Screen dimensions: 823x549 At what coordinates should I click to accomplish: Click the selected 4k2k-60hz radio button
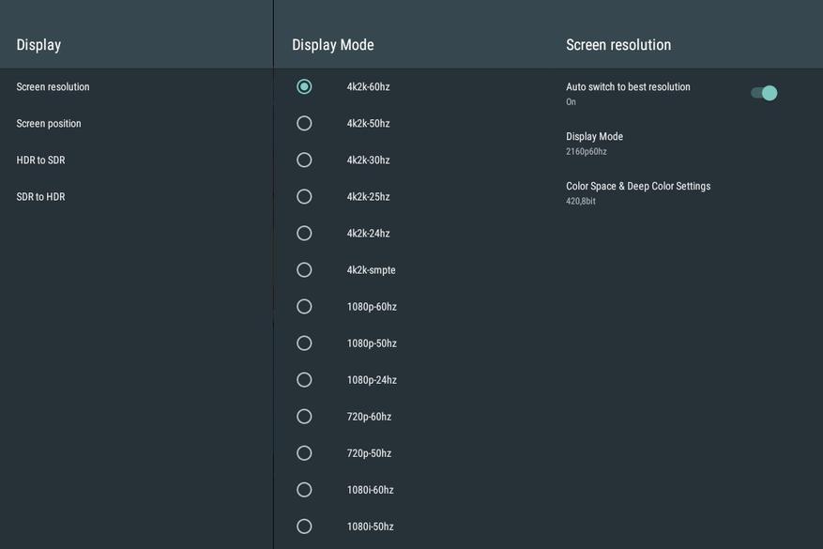(304, 86)
